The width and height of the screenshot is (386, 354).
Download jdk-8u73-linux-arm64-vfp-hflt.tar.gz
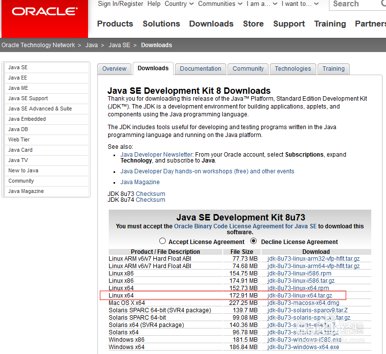point(313,266)
